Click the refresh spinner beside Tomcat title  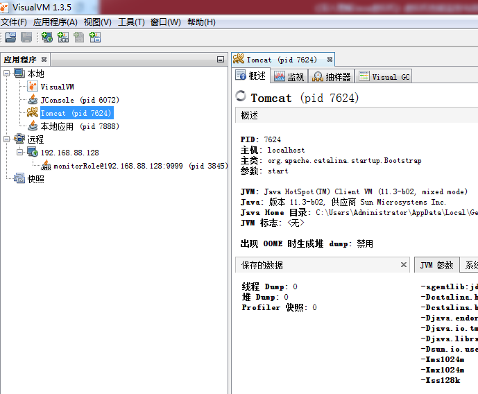241,96
